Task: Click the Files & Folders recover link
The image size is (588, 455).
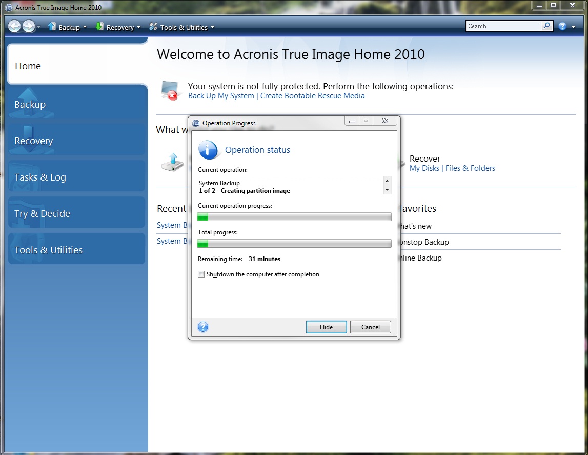Action: [470, 168]
